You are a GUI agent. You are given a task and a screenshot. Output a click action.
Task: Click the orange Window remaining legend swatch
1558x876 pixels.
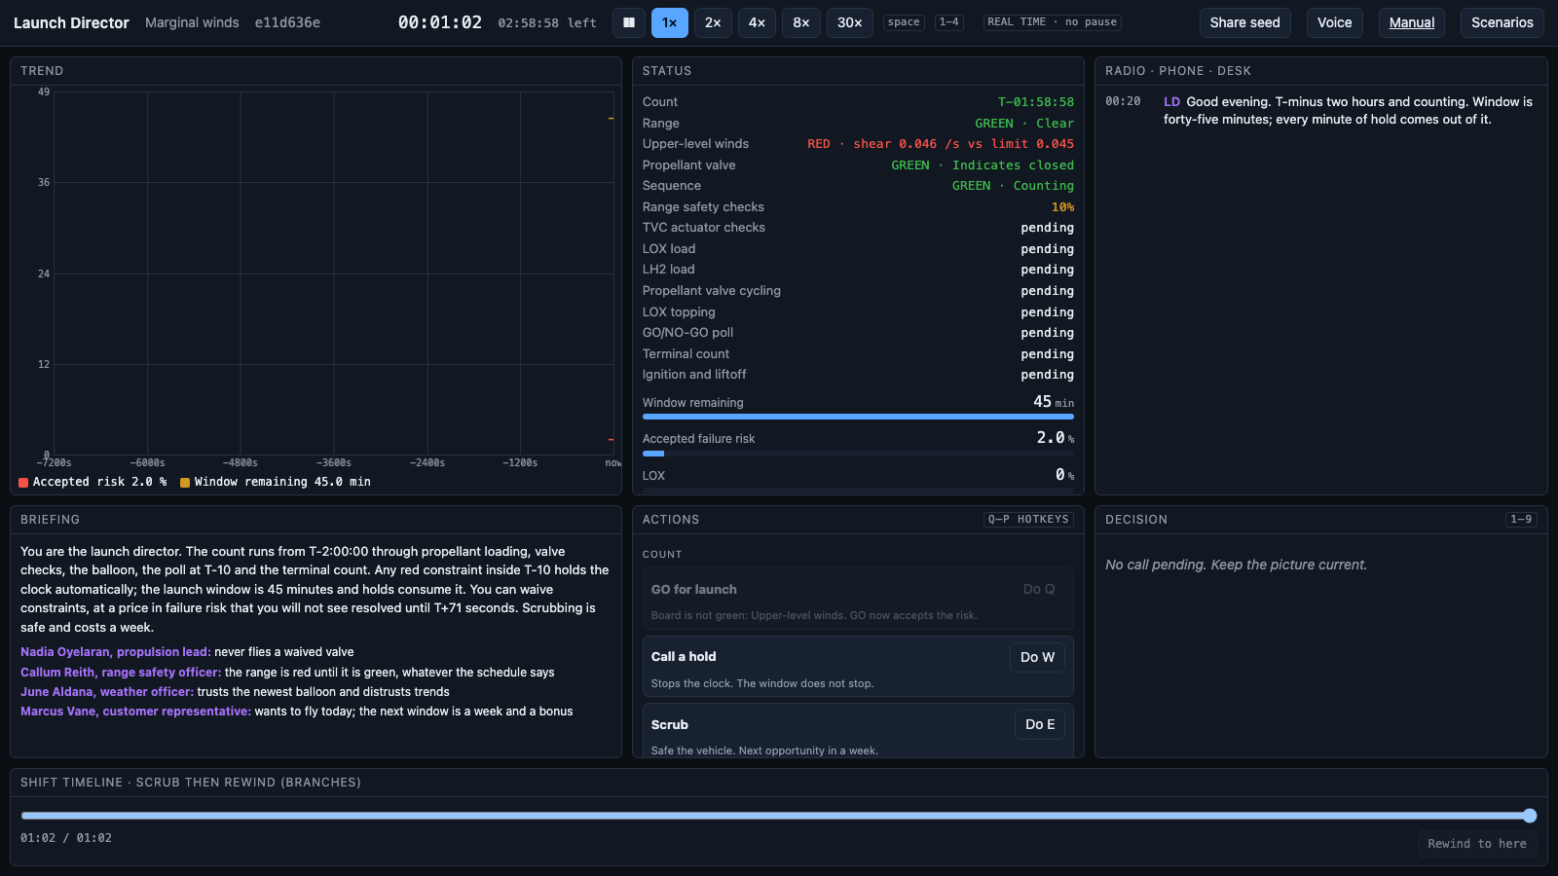[x=185, y=483]
